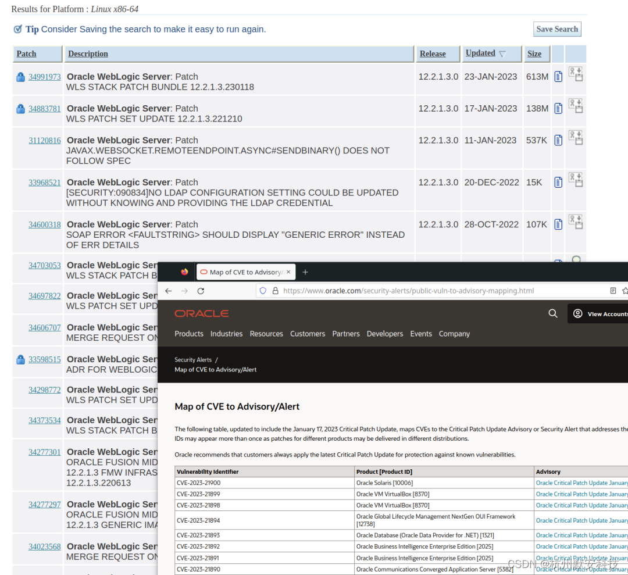Open patch 34991973 link
Image resolution: width=628 pixels, height=575 pixels.
click(x=44, y=77)
